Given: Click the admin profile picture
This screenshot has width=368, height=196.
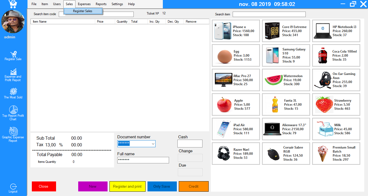Looking at the screenshot, I should coord(13,22).
